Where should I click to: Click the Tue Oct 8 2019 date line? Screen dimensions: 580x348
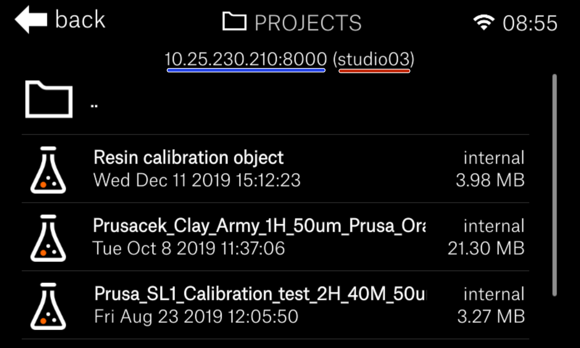click(x=189, y=249)
